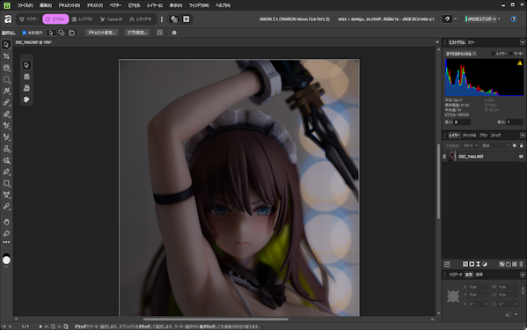Open studio customization three-dot menu

pos(162,19)
